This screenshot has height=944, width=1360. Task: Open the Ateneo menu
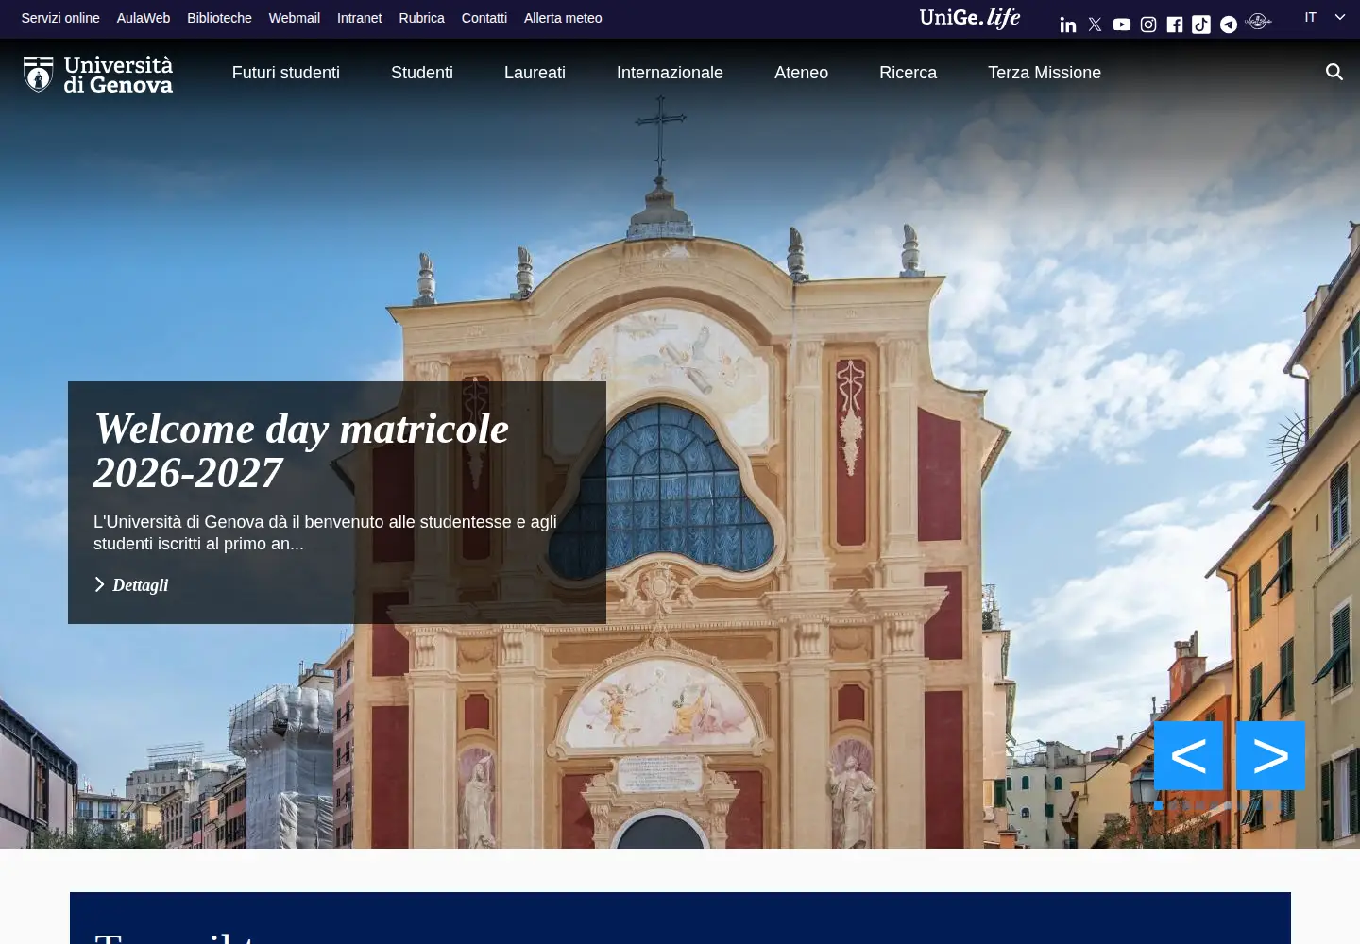click(x=801, y=73)
